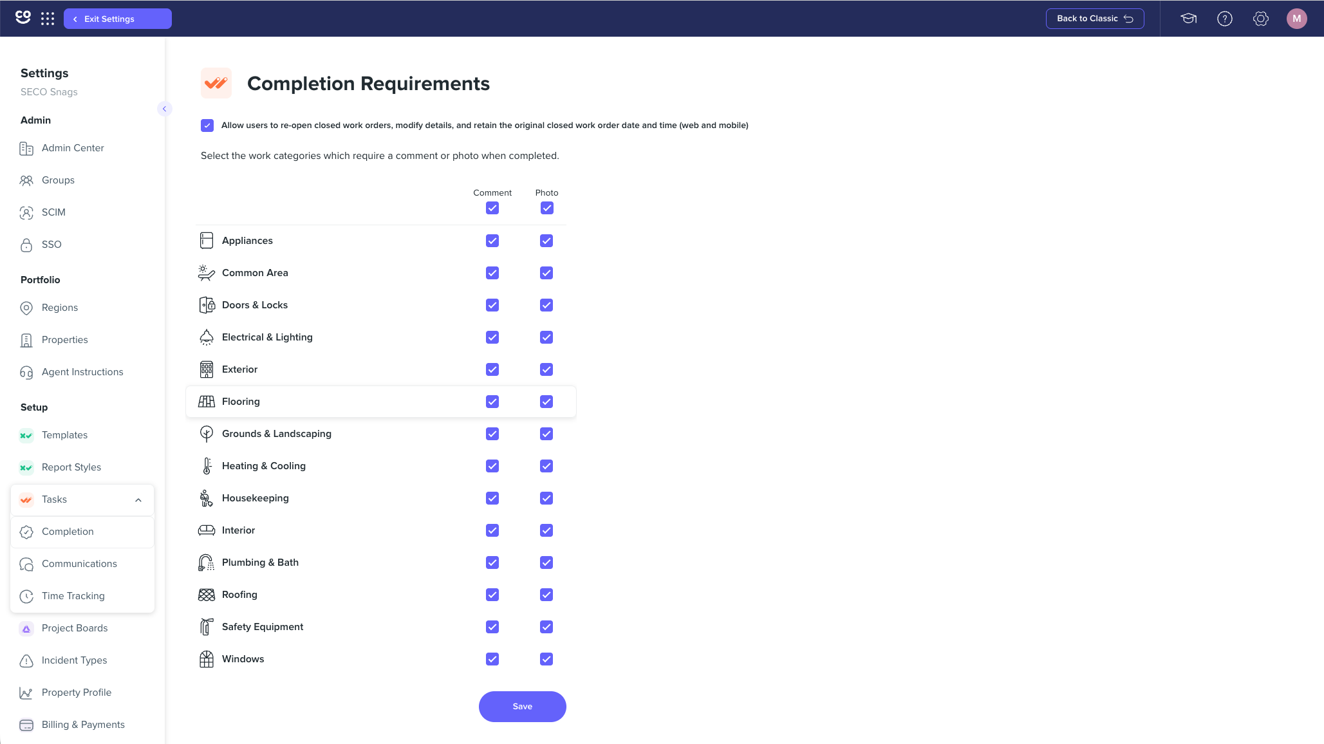This screenshot has width=1324, height=744.
Task: Toggle the Comment column select-all checkbox
Action: pyautogui.click(x=492, y=208)
